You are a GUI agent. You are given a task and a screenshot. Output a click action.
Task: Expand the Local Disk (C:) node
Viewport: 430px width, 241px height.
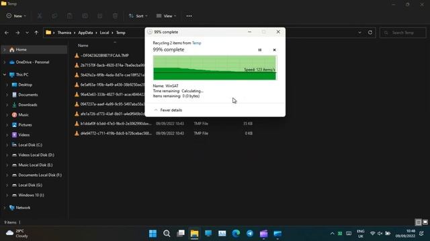(7, 145)
